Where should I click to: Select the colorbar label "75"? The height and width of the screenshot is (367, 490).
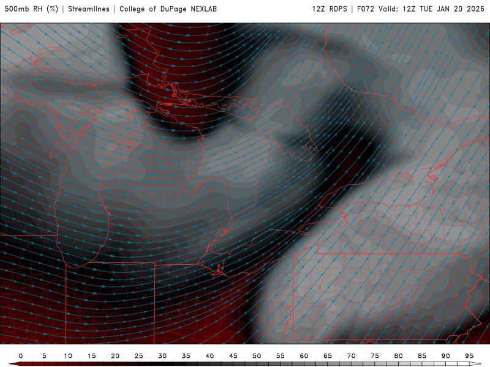pyautogui.click(x=375, y=356)
